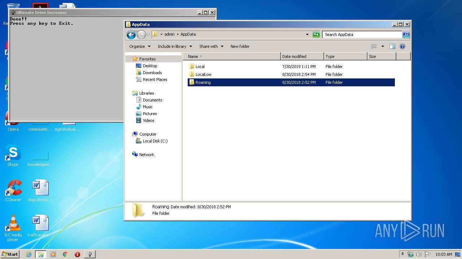Open the Organize menu
This screenshot has height=259, width=462.
tap(140, 46)
